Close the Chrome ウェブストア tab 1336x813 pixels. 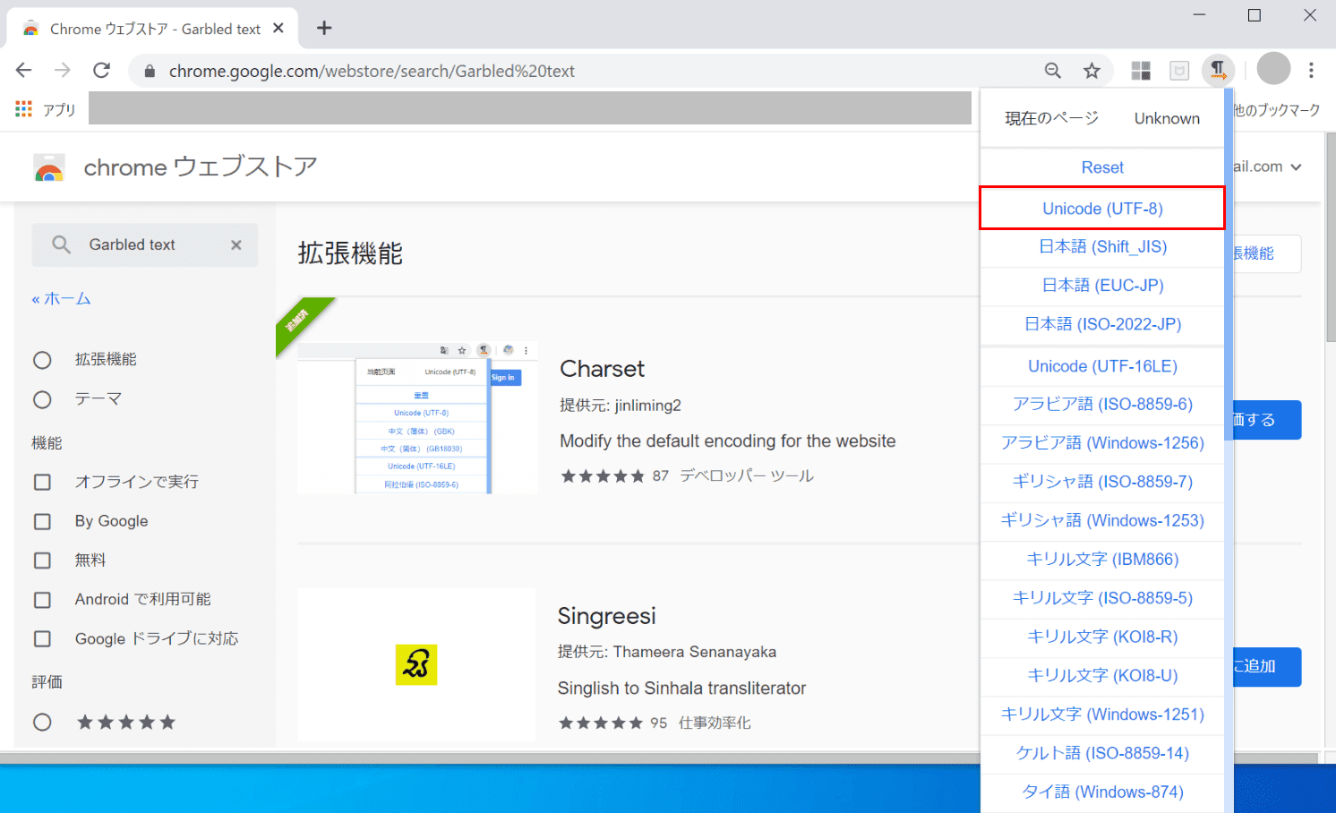(x=278, y=28)
